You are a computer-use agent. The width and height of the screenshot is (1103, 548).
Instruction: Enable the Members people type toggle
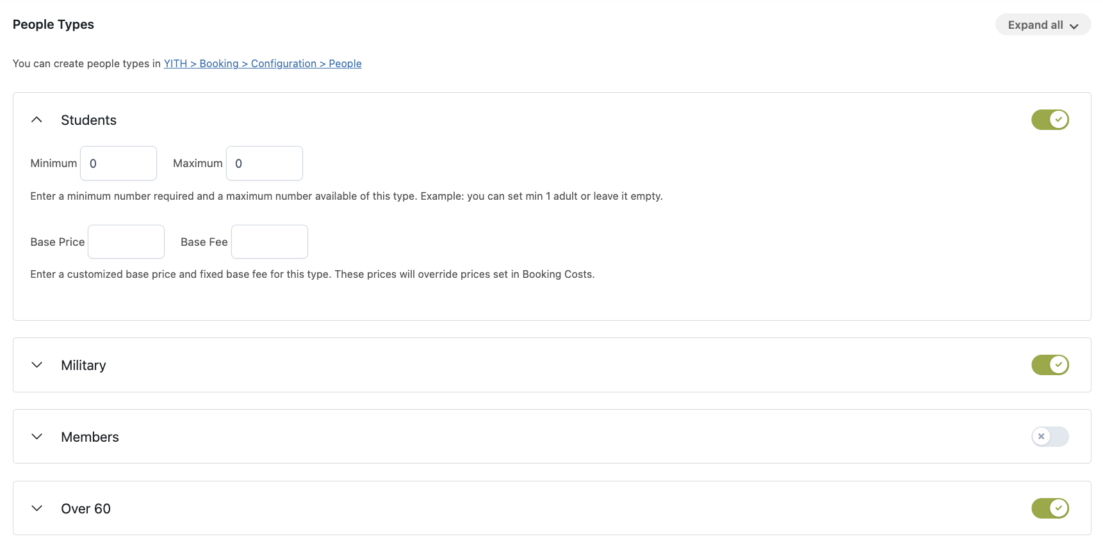[x=1049, y=437]
